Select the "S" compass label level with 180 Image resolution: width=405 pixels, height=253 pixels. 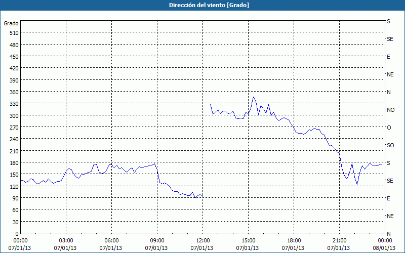388,163
